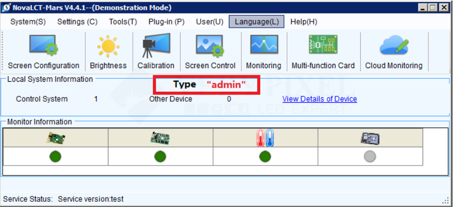The image size is (453, 207).
Task: Close the NovaLCT-Mars window
Action: tap(444, 8)
